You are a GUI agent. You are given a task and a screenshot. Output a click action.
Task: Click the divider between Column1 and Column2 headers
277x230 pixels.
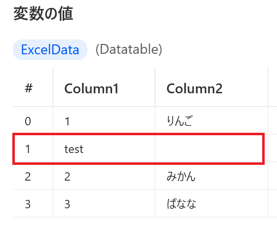(x=155, y=87)
